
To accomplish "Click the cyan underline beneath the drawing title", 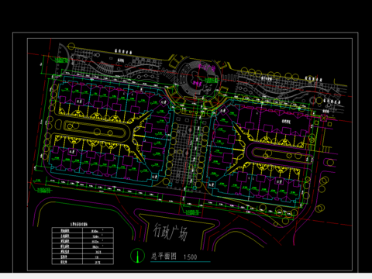I will pyautogui.click(x=181, y=262).
